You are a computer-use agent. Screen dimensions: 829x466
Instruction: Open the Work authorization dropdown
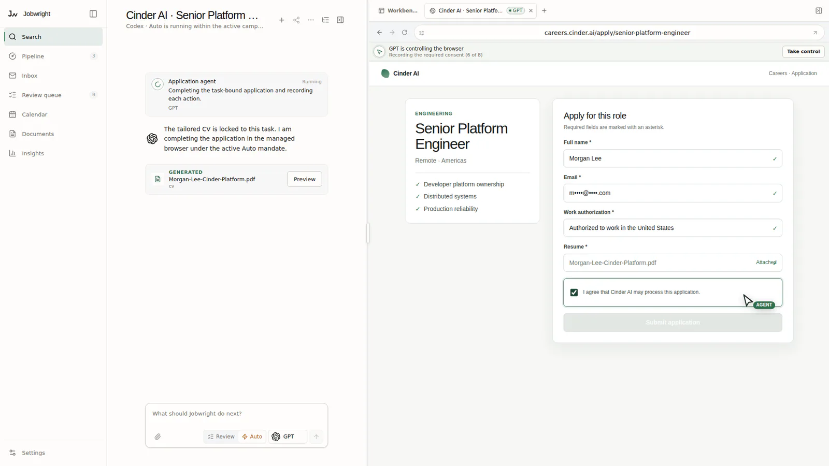tap(673, 228)
